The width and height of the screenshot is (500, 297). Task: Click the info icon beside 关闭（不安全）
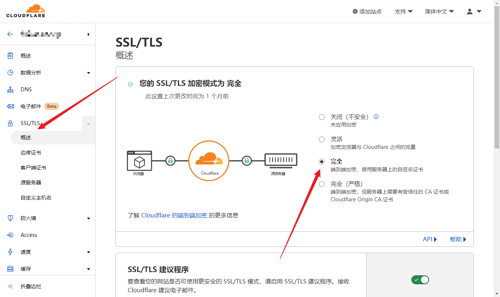tap(376, 117)
